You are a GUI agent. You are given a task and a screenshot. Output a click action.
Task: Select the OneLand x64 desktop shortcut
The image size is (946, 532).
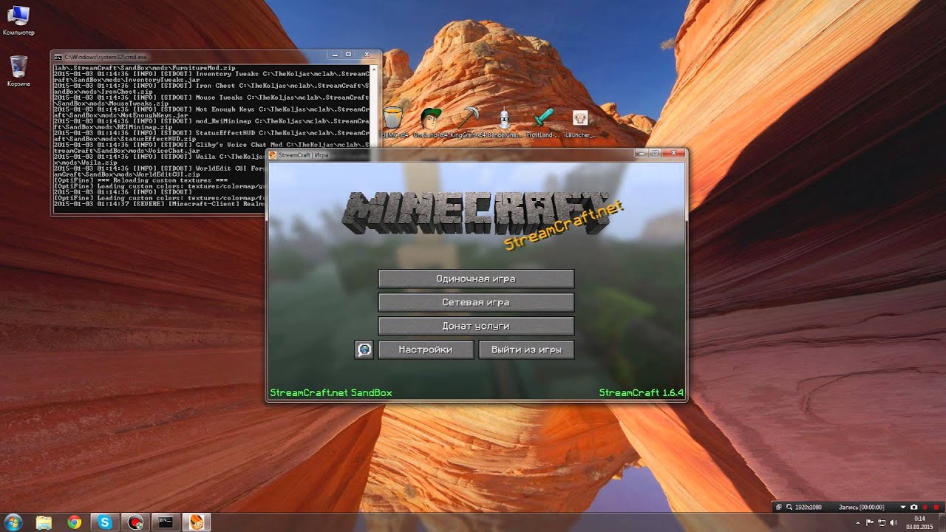point(432,122)
